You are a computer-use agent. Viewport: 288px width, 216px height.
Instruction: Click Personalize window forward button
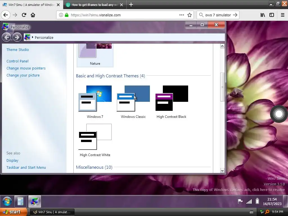point(17,37)
